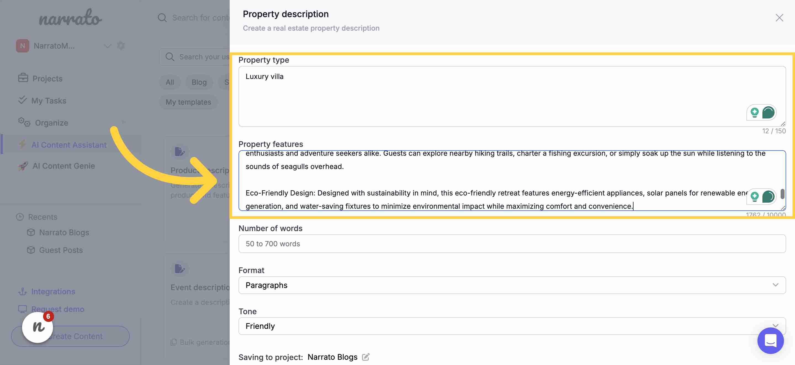Click the AI Content Assistant lightning icon

pos(22,144)
